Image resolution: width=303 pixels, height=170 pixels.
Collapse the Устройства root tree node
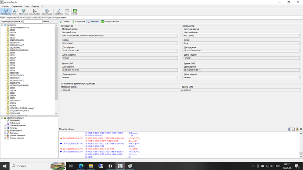tap(2, 25)
